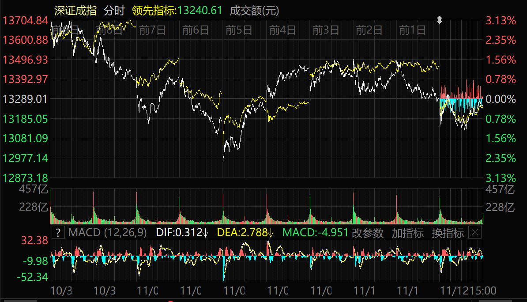The image size is (527, 302).
Task: Close the MACD indicator panel
Action: click(474, 233)
